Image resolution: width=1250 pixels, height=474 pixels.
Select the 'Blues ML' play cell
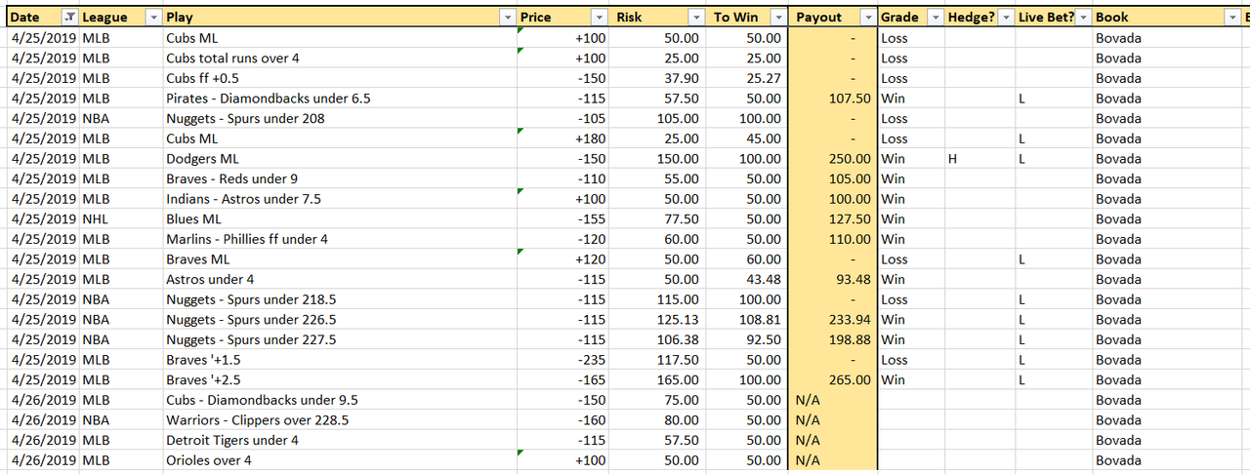(x=340, y=219)
